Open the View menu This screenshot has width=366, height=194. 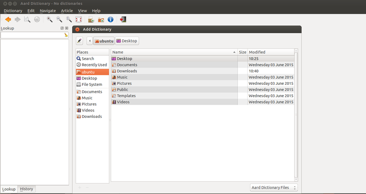(x=82, y=11)
